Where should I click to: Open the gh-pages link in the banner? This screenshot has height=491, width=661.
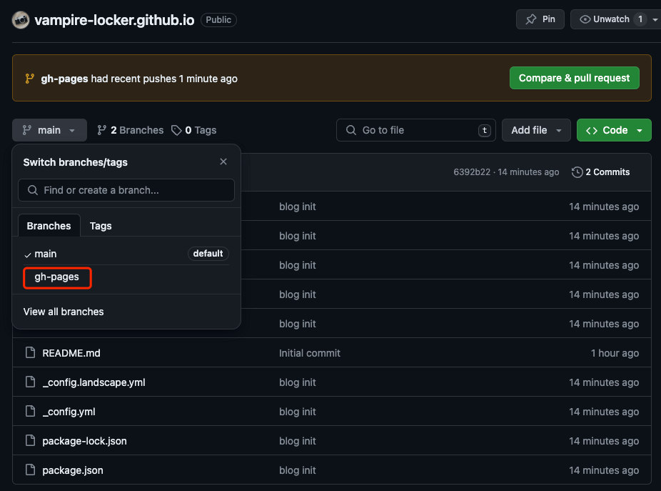[64, 79]
